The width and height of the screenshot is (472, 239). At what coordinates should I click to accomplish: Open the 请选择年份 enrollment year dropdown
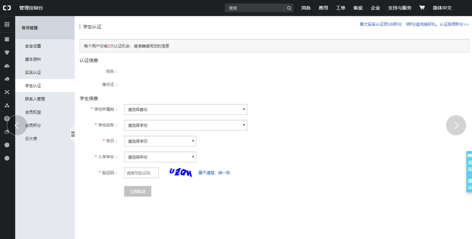pos(160,157)
